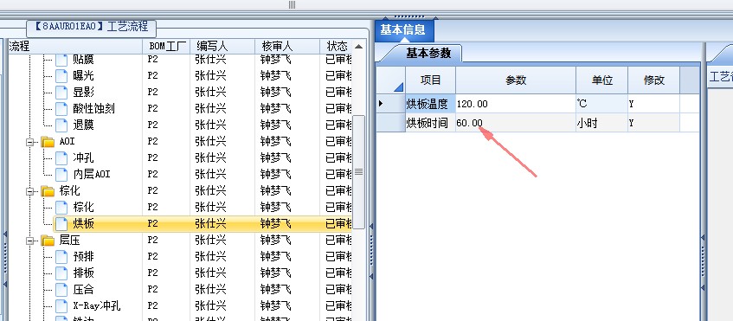Switch to the 基本信息 tab
Viewport: 733px width, 321px height.
403,30
